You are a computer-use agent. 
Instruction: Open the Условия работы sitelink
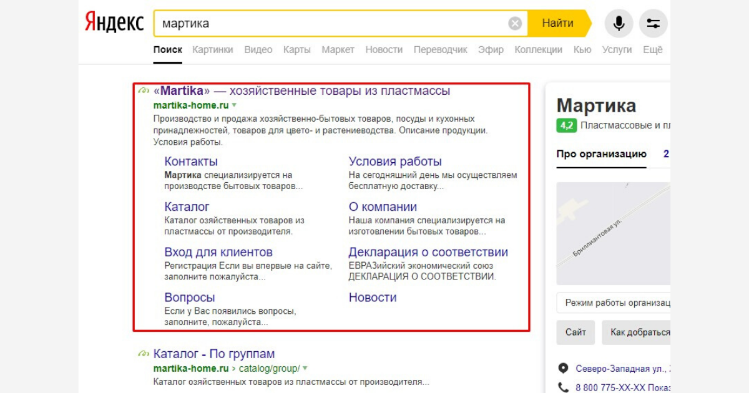(395, 162)
